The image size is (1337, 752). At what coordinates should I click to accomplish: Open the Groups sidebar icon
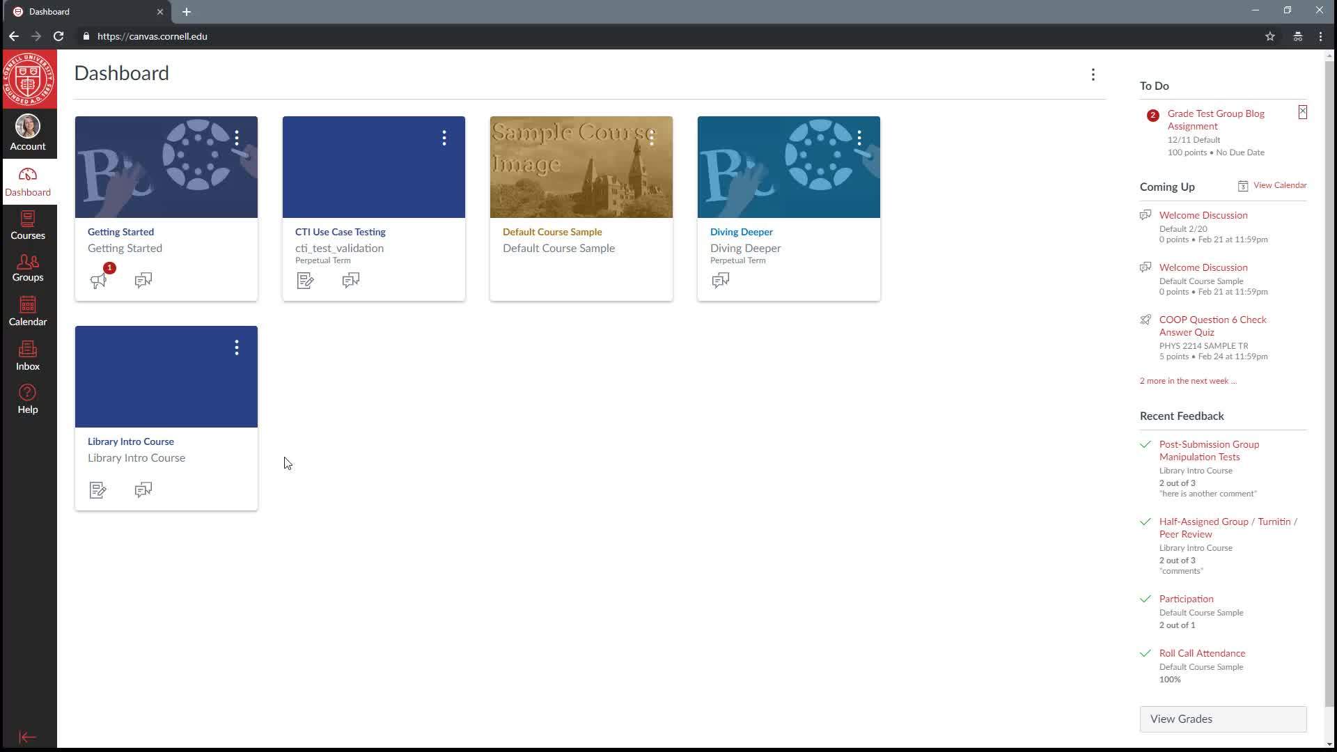[x=27, y=268]
